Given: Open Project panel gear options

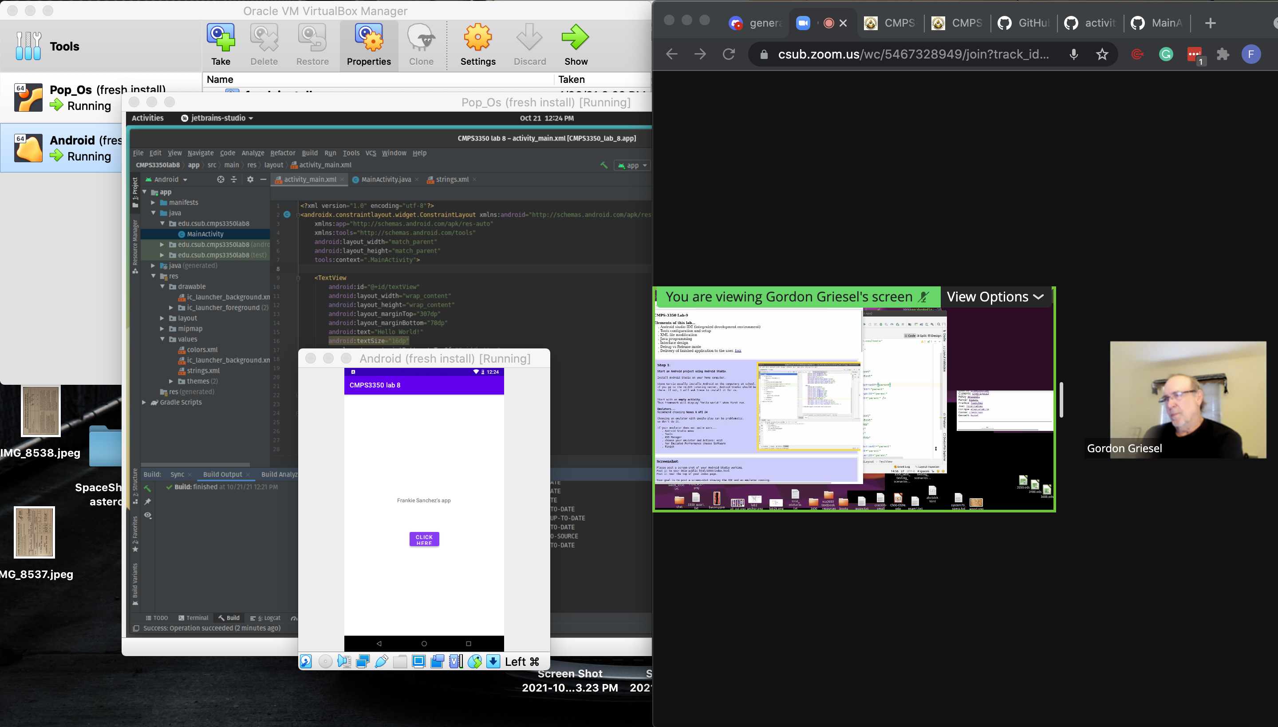Looking at the screenshot, I should pos(250,179).
